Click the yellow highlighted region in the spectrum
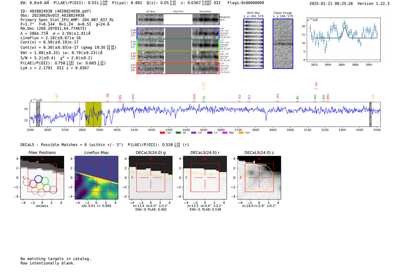This screenshot has height=279, width=410. (x=93, y=114)
